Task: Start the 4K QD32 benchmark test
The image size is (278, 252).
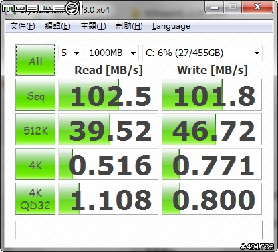Action: click(x=35, y=199)
